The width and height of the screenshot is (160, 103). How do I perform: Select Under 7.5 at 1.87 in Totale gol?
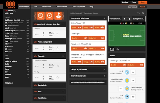click(x=97, y=38)
